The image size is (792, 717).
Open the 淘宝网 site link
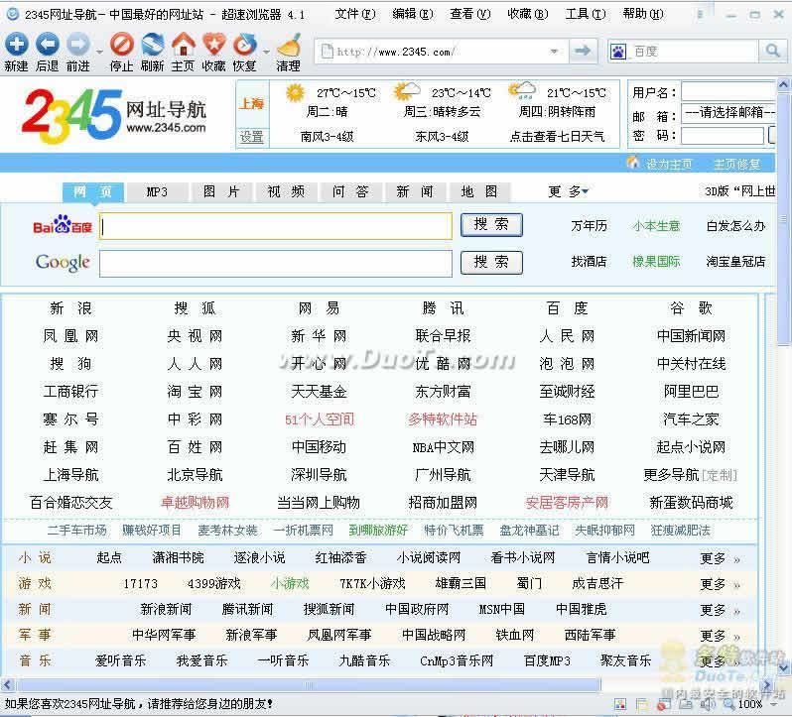click(x=195, y=392)
